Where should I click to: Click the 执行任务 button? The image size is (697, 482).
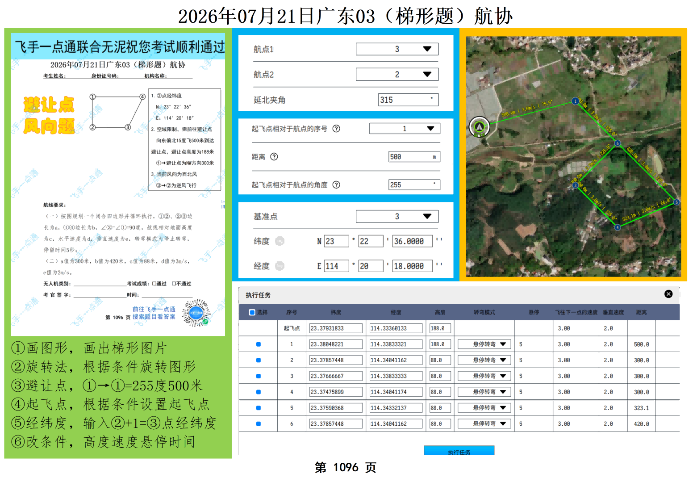point(459,451)
